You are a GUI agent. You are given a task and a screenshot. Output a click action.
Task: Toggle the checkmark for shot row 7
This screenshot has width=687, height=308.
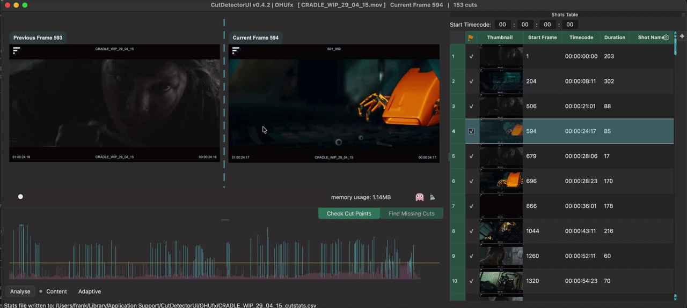(x=471, y=206)
